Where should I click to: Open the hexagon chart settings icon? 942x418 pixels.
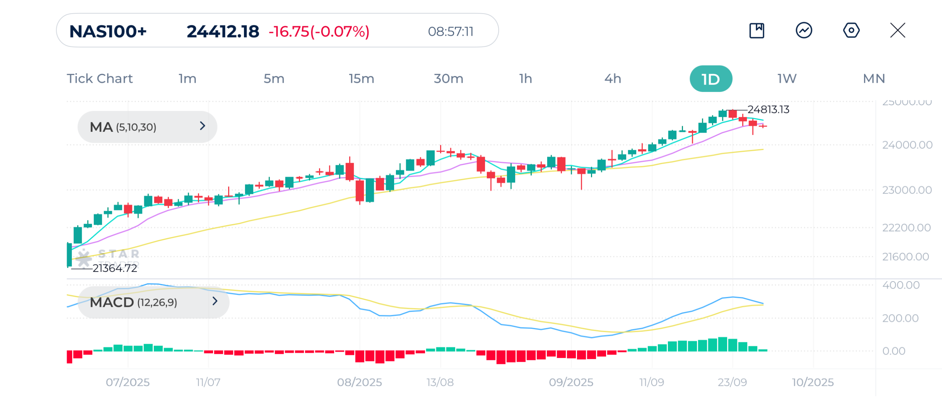[x=851, y=31]
